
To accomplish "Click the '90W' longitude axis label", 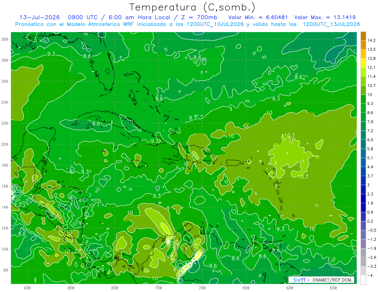I will tap(27, 288).
